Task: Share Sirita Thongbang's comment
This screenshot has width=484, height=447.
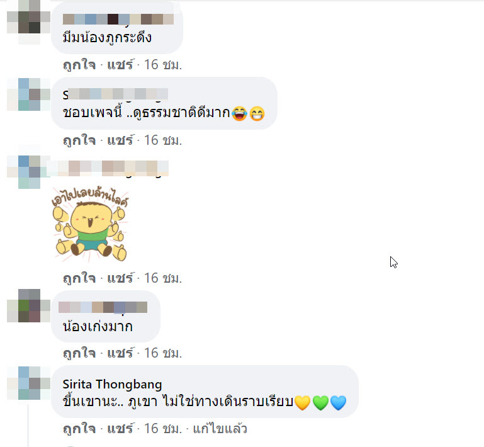Action: (x=120, y=429)
